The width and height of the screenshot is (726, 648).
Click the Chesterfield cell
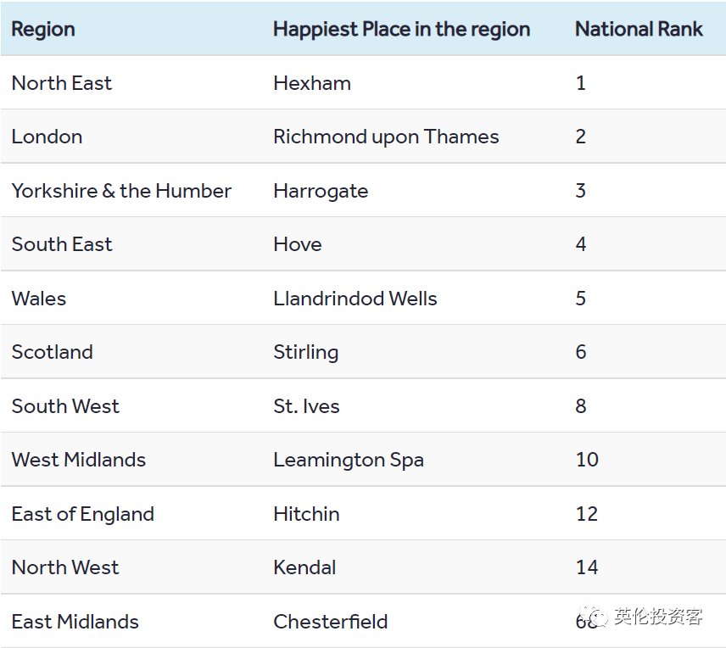pos(331,622)
